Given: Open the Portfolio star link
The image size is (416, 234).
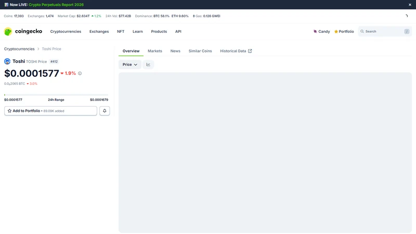Looking at the screenshot, I should coord(344,31).
